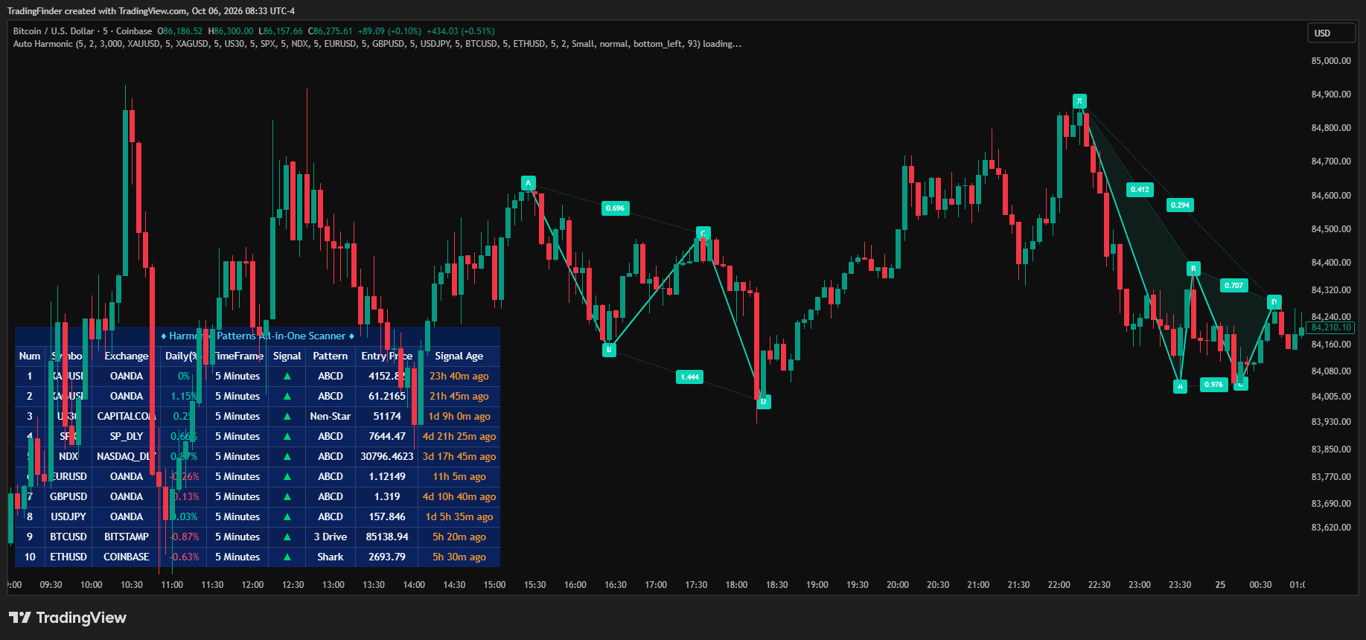Viewport: 1366px width, 640px height.
Task: Click the COINBASE exchange cell
Action: (127, 557)
